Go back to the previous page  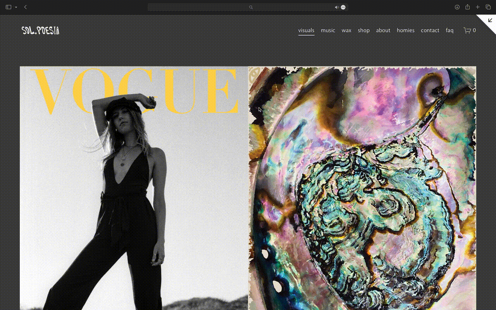point(26,7)
